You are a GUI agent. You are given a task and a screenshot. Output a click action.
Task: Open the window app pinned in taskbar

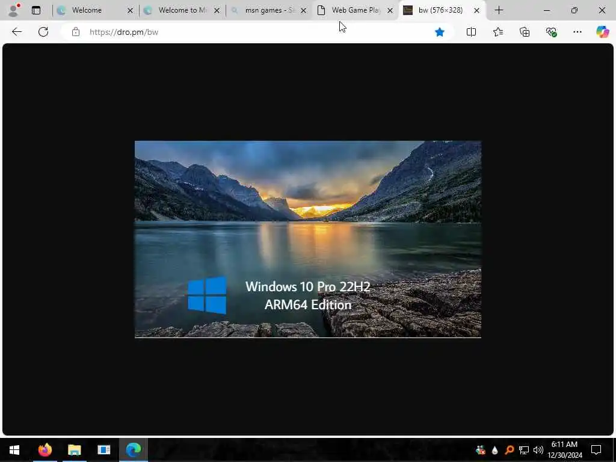click(x=103, y=449)
